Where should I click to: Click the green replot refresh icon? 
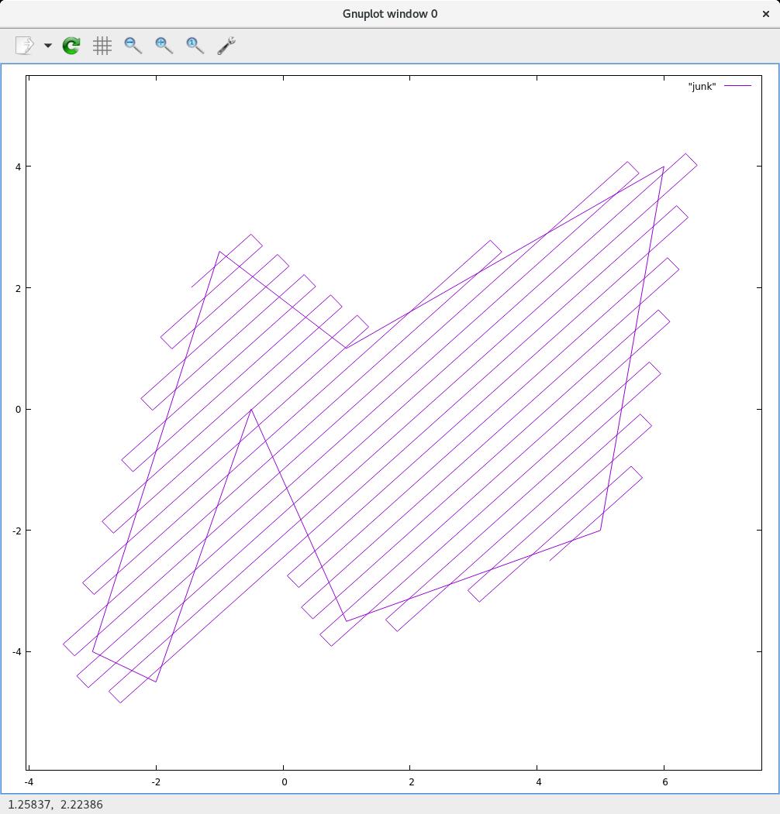click(71, 46)
